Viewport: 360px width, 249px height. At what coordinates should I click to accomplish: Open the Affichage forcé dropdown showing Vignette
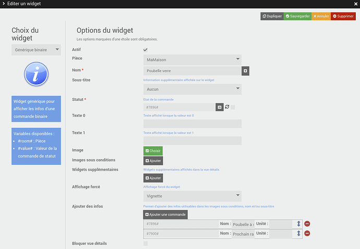point(192,196)
